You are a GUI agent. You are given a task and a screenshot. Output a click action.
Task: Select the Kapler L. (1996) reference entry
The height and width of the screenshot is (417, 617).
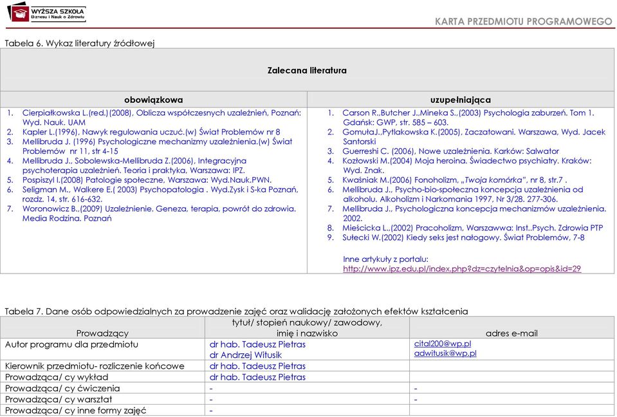[x=151, y=132]
